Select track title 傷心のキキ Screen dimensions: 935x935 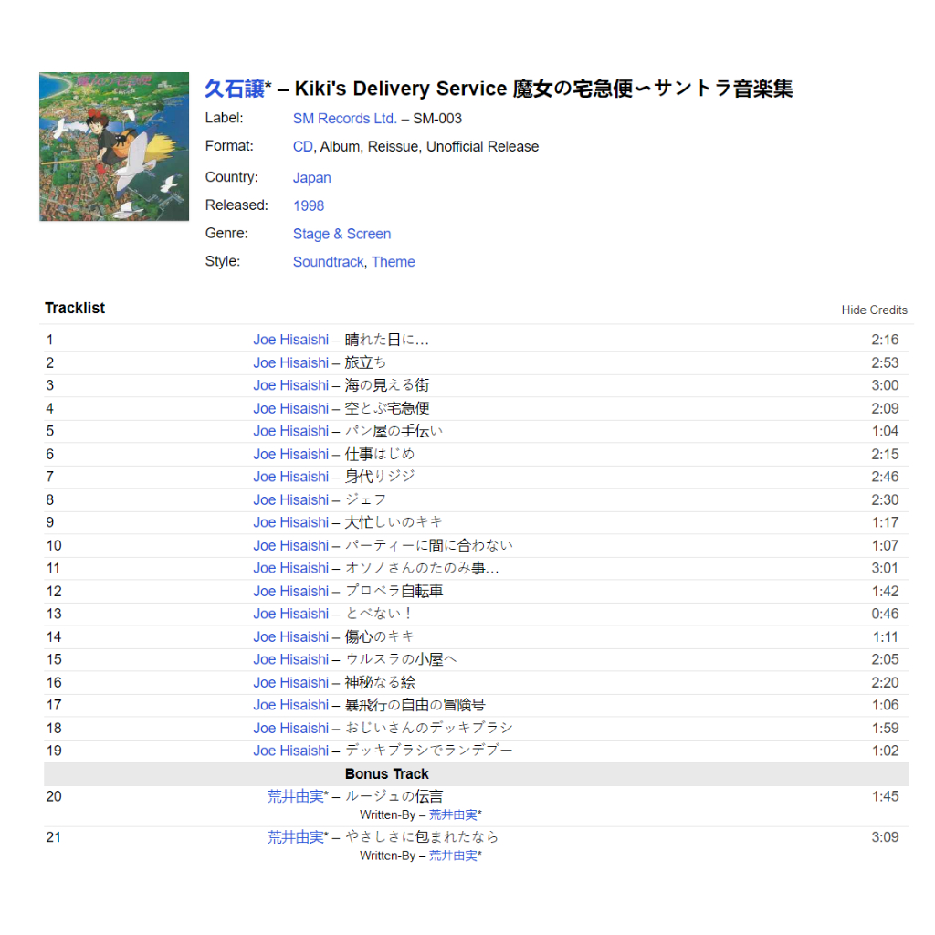[x=379, y=636]
